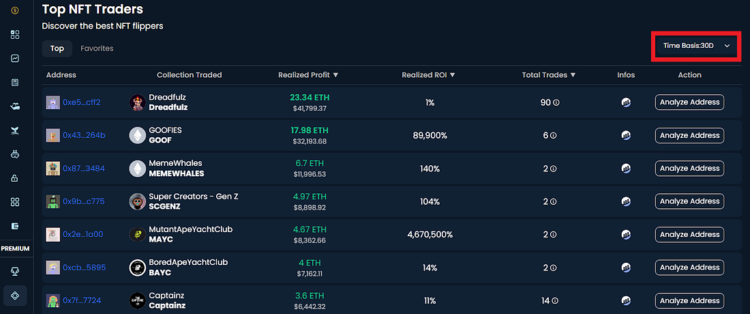Click the calculator icon in sidebar
The image size is (750, 314).
tap(15, 83)
